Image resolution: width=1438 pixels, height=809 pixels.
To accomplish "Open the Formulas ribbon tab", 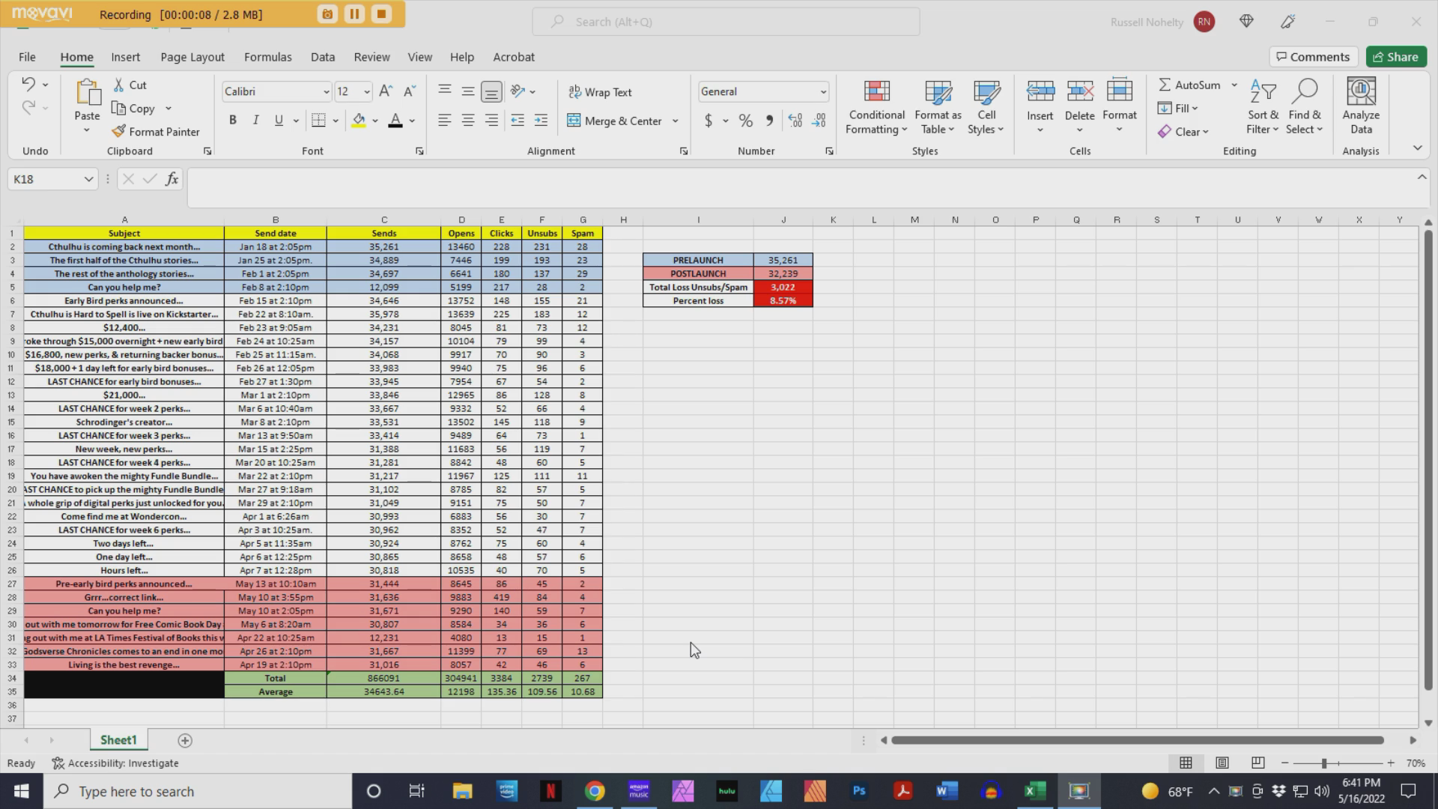I will pyautogui.click(x=267, y=57).
